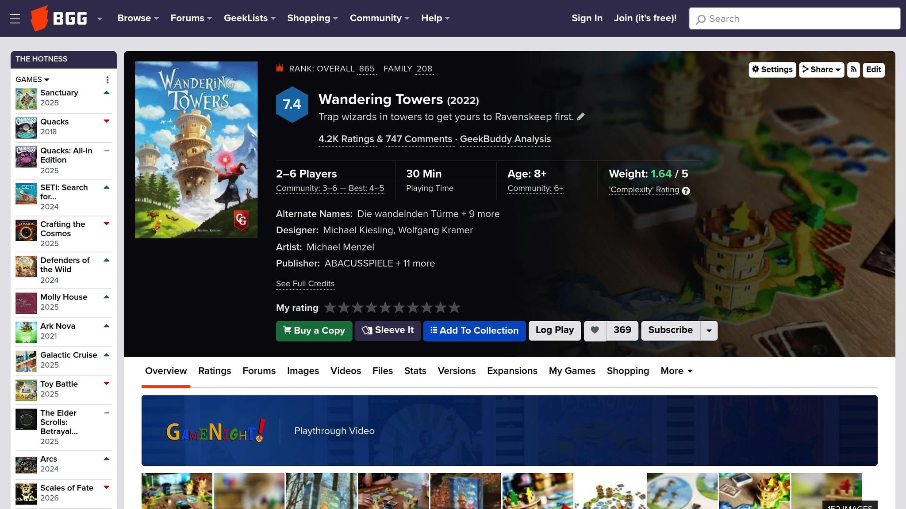Click the 7.4 rating hexagon badge
Viewport: 906px width, 509px height.
(x=292, y=104)
